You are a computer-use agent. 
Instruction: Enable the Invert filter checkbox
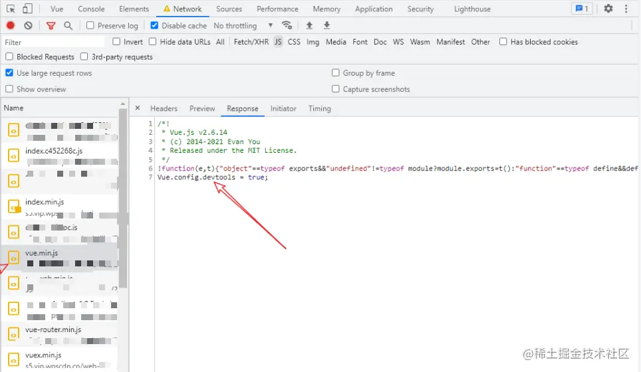click(116, 42)
